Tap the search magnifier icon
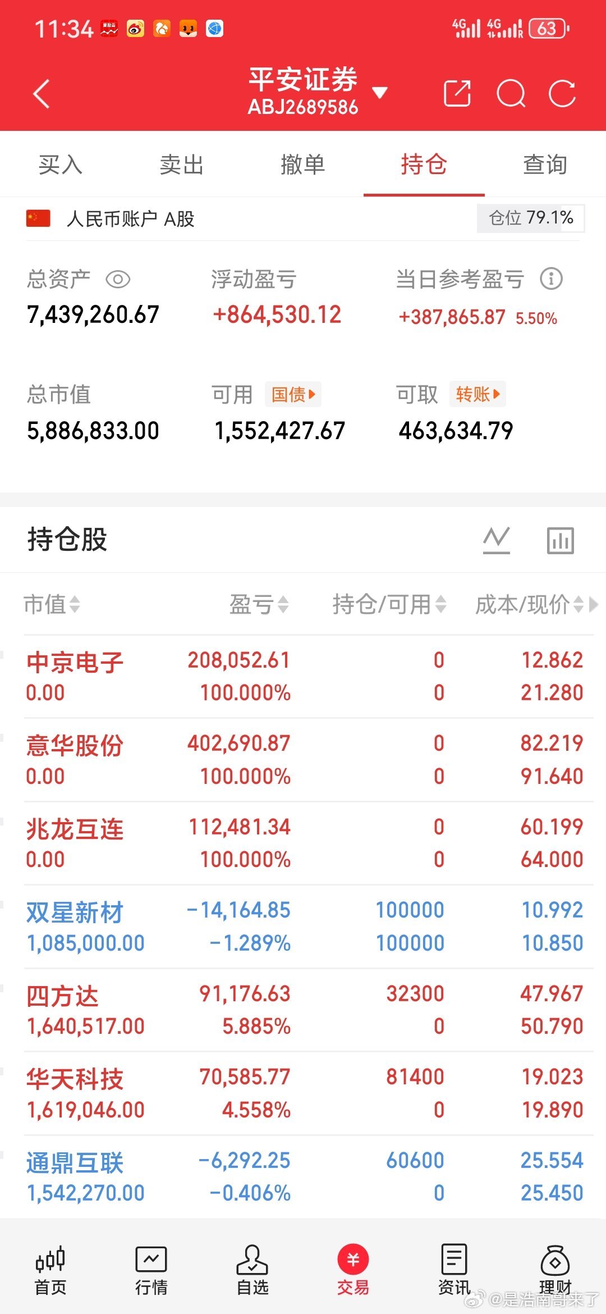 pos(511,93)
